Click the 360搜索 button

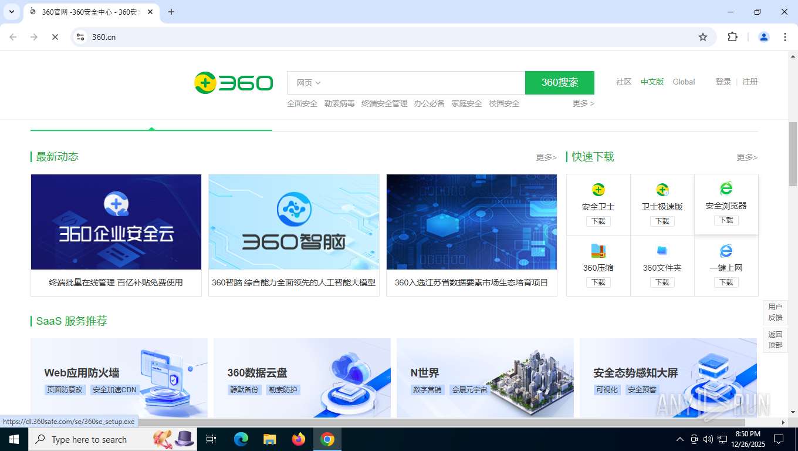(560, 83)
